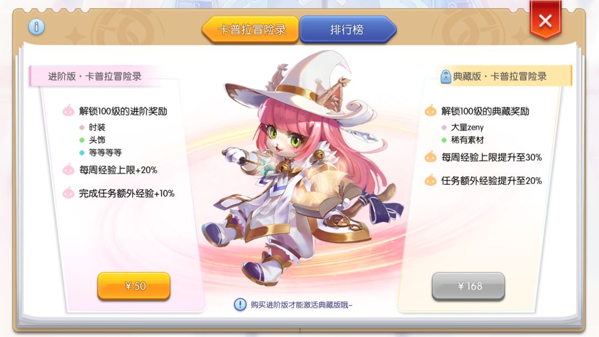Click pink poring icon beside 每周经验上限+20%
Screen dimensions: 599x337
point(68,170)
